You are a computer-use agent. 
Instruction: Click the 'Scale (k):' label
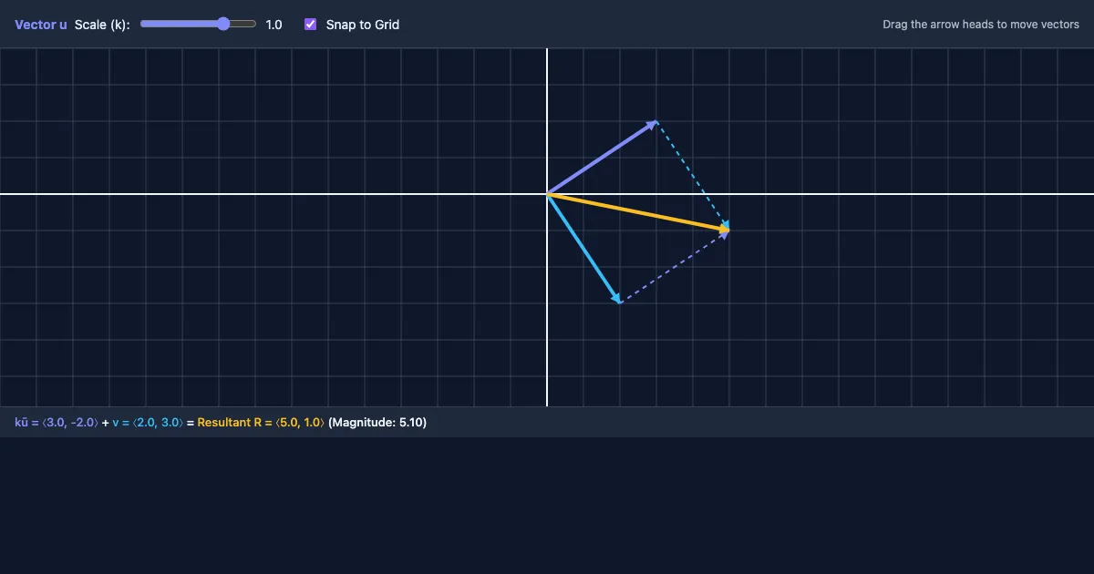[x=102, y=25]
